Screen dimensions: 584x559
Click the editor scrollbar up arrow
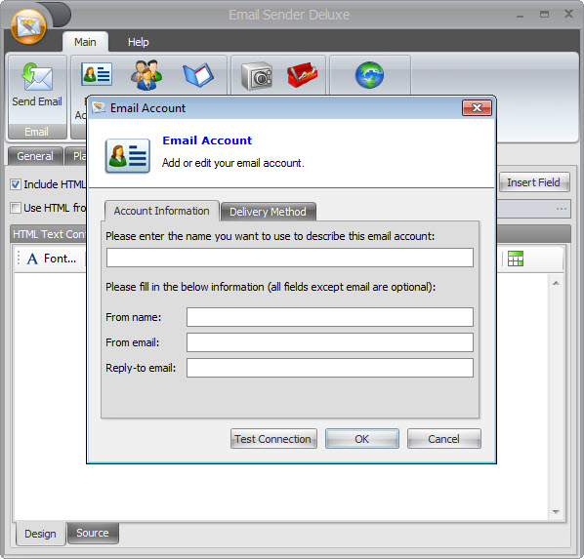(556, 283)
